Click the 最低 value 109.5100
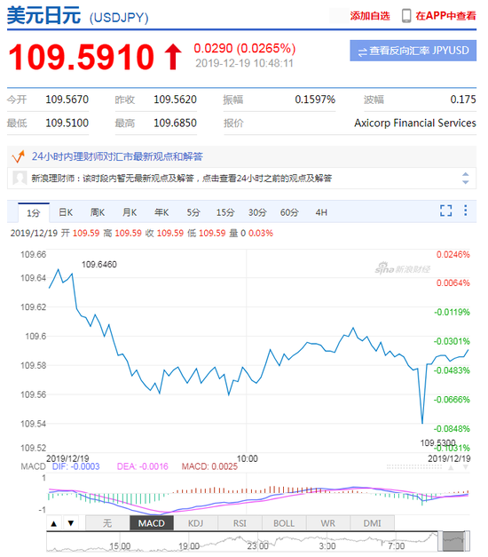This screenshot has width=488, height=557. tap(67, 123)
